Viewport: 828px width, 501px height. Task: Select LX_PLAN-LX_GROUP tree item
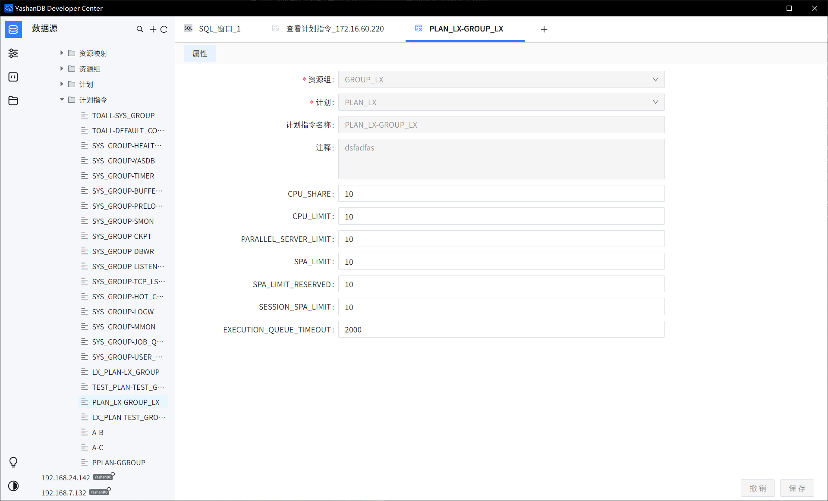126,372
